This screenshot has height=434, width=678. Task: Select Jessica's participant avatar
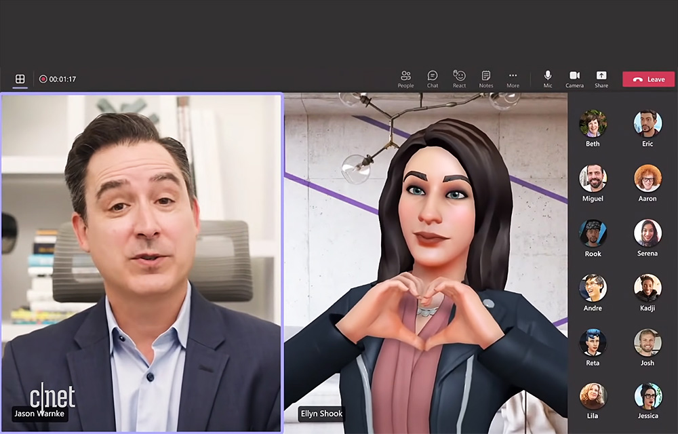[x=647, y=395]
